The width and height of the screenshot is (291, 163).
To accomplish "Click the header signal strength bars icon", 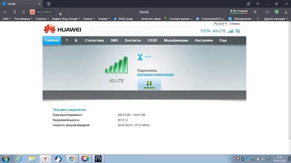I will pos(231,31).
